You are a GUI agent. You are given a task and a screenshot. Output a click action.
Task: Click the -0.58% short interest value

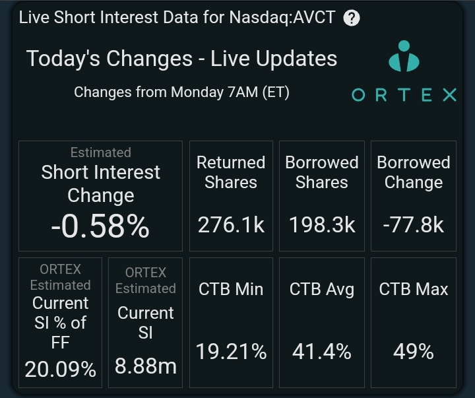[x=100, y=227]
